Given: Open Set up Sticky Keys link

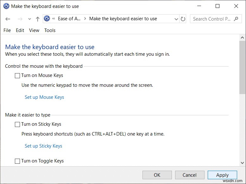Looking at the screenshot, I should [x=43, y=146].
